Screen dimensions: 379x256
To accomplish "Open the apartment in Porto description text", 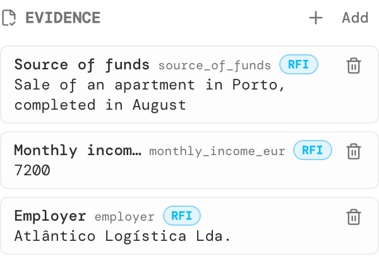I will point(150,85).
